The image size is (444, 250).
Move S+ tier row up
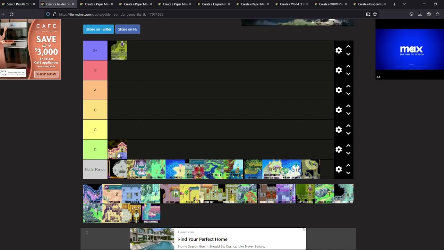[348, 47]
